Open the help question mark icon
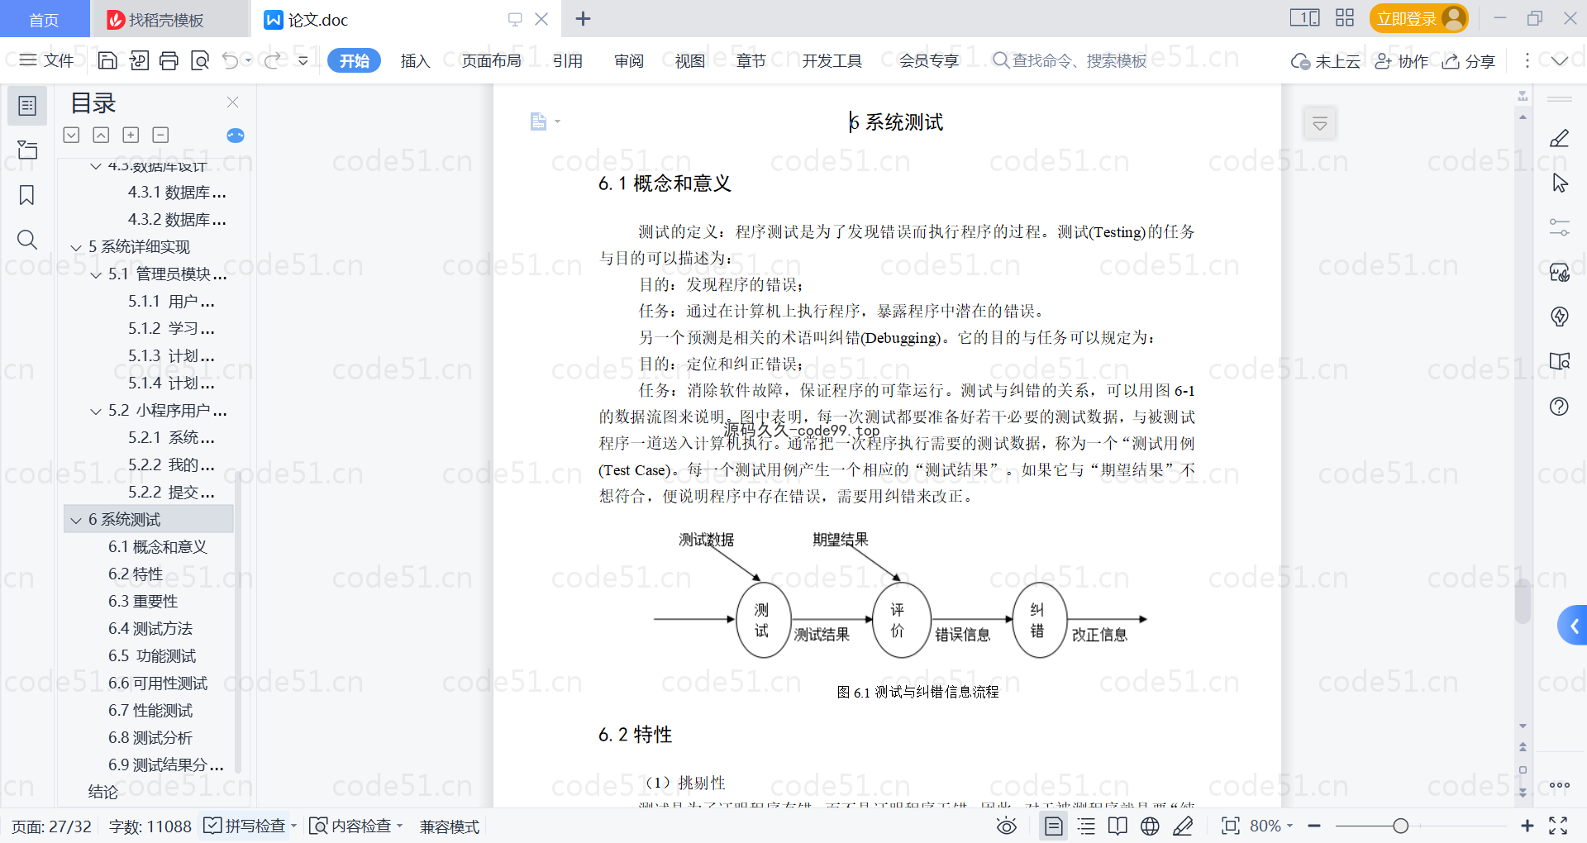This screenshot has height=843, width=1587. (x=1559, y=406)
